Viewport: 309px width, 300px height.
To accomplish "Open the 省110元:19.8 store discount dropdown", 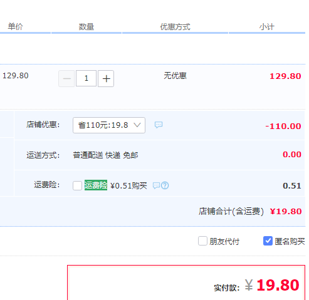I will tap(109, 125).
